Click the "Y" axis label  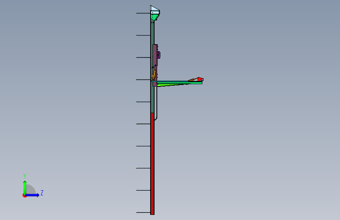point(25,176)
